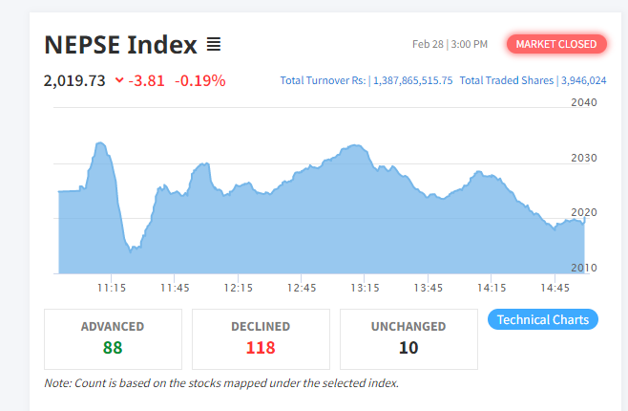Screen dimensions: 628x411
Task: Click the ADVANCED count card
Action: 113,338
